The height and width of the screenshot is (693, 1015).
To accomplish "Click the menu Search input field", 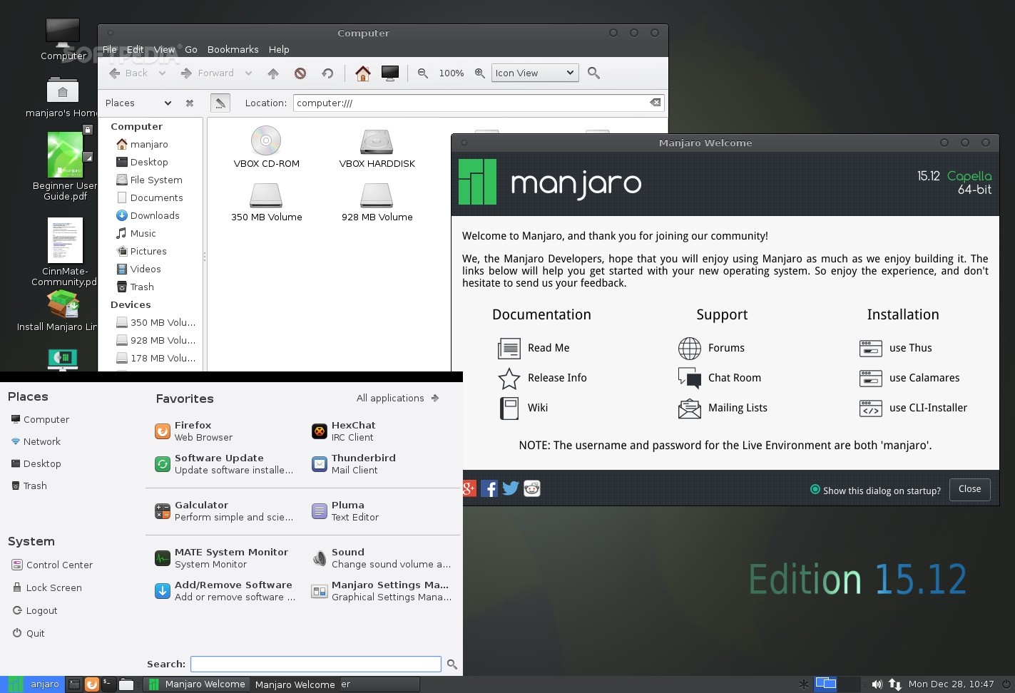I will tap(316, 664).
